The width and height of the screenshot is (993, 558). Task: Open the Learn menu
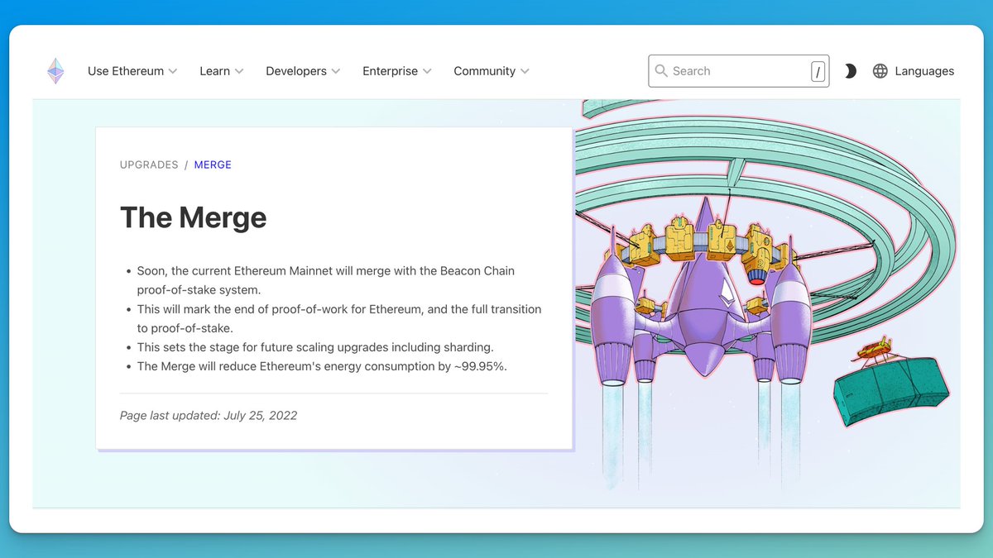pos(222,71)
